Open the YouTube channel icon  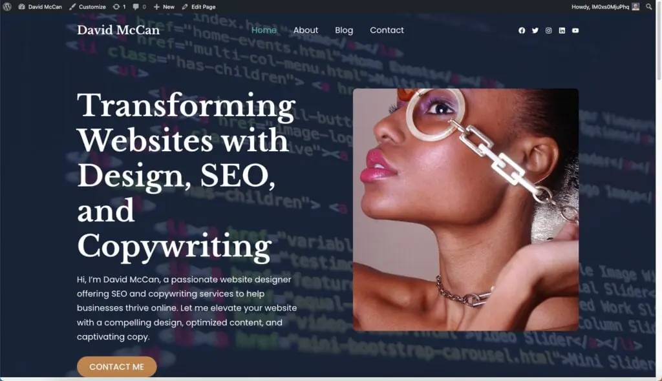point(575,30)
